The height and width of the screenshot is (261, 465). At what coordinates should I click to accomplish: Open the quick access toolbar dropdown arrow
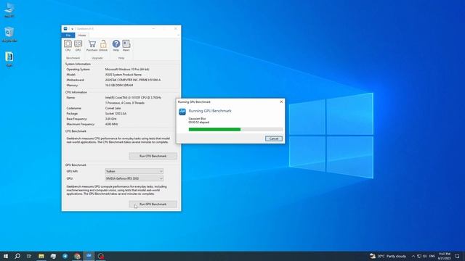click(x=72, y=29)
